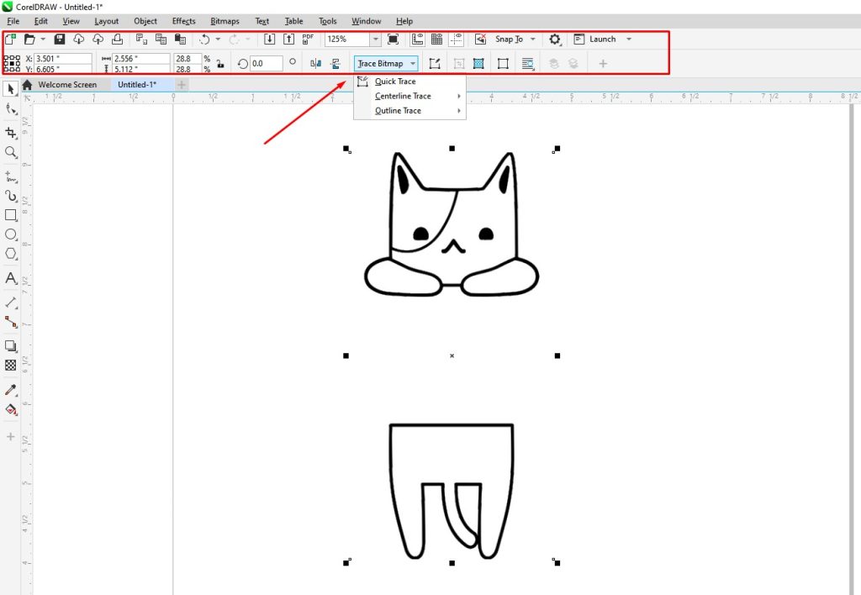Toggle the snap off icon
Screen dimensions: 861x595
480,39
